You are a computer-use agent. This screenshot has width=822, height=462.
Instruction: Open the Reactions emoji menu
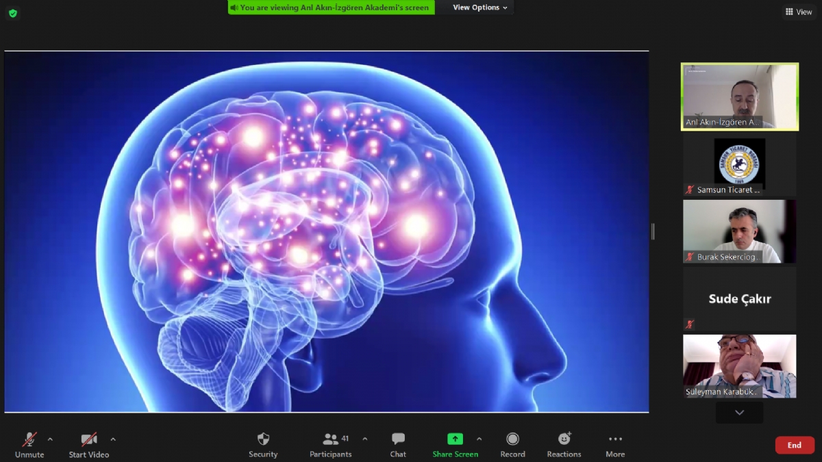(x=564, y=444)
